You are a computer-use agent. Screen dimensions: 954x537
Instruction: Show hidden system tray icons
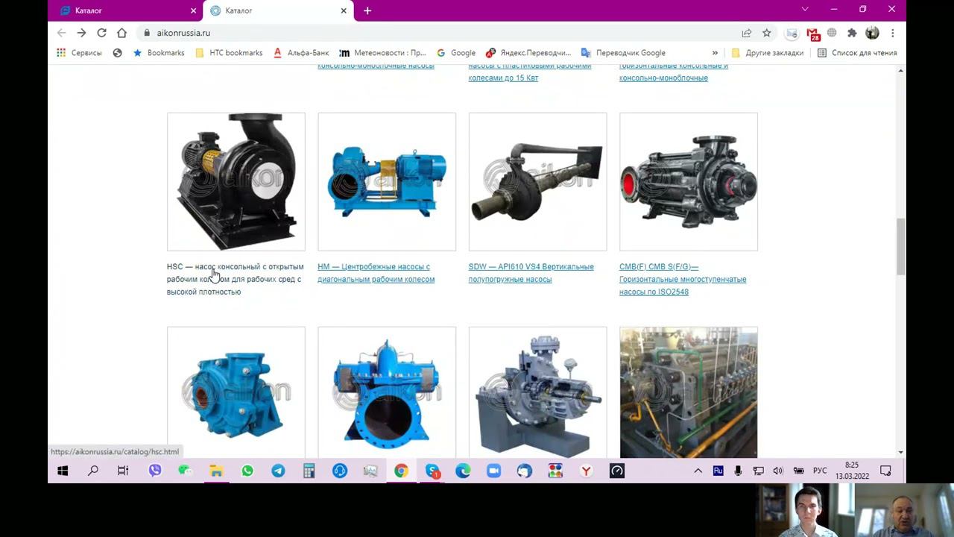(698, 471)
